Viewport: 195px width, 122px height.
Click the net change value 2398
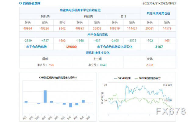pyautogui.click(x=150, y=65)
